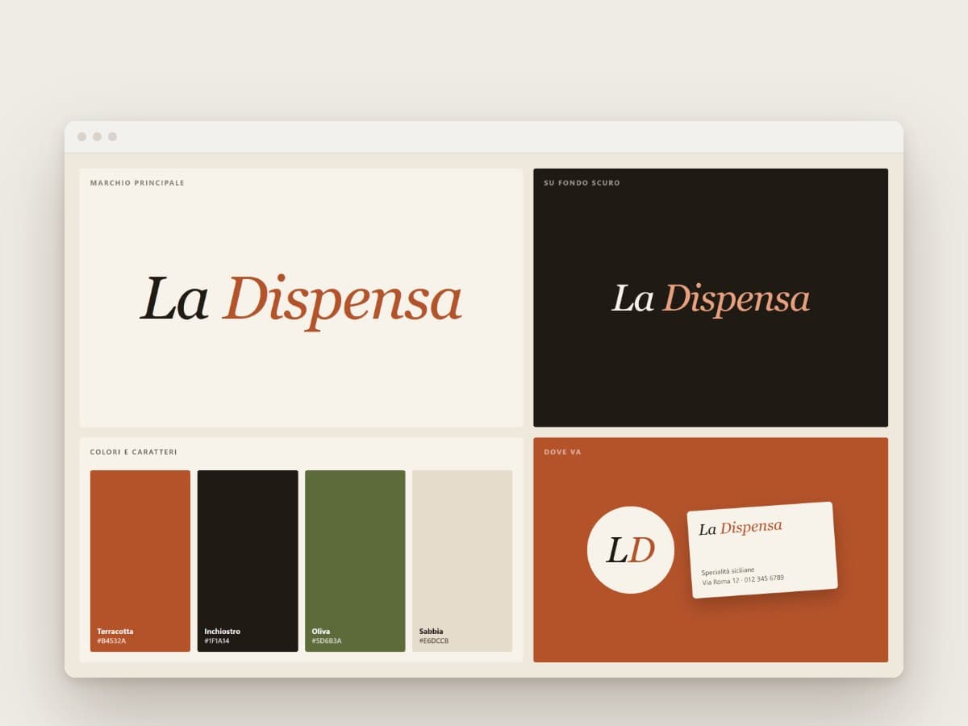The width and height of the screenshot is (968, 726).
Task: Click the La Dispensa wordmark on the business card
Action: click(x=741, y=528)
